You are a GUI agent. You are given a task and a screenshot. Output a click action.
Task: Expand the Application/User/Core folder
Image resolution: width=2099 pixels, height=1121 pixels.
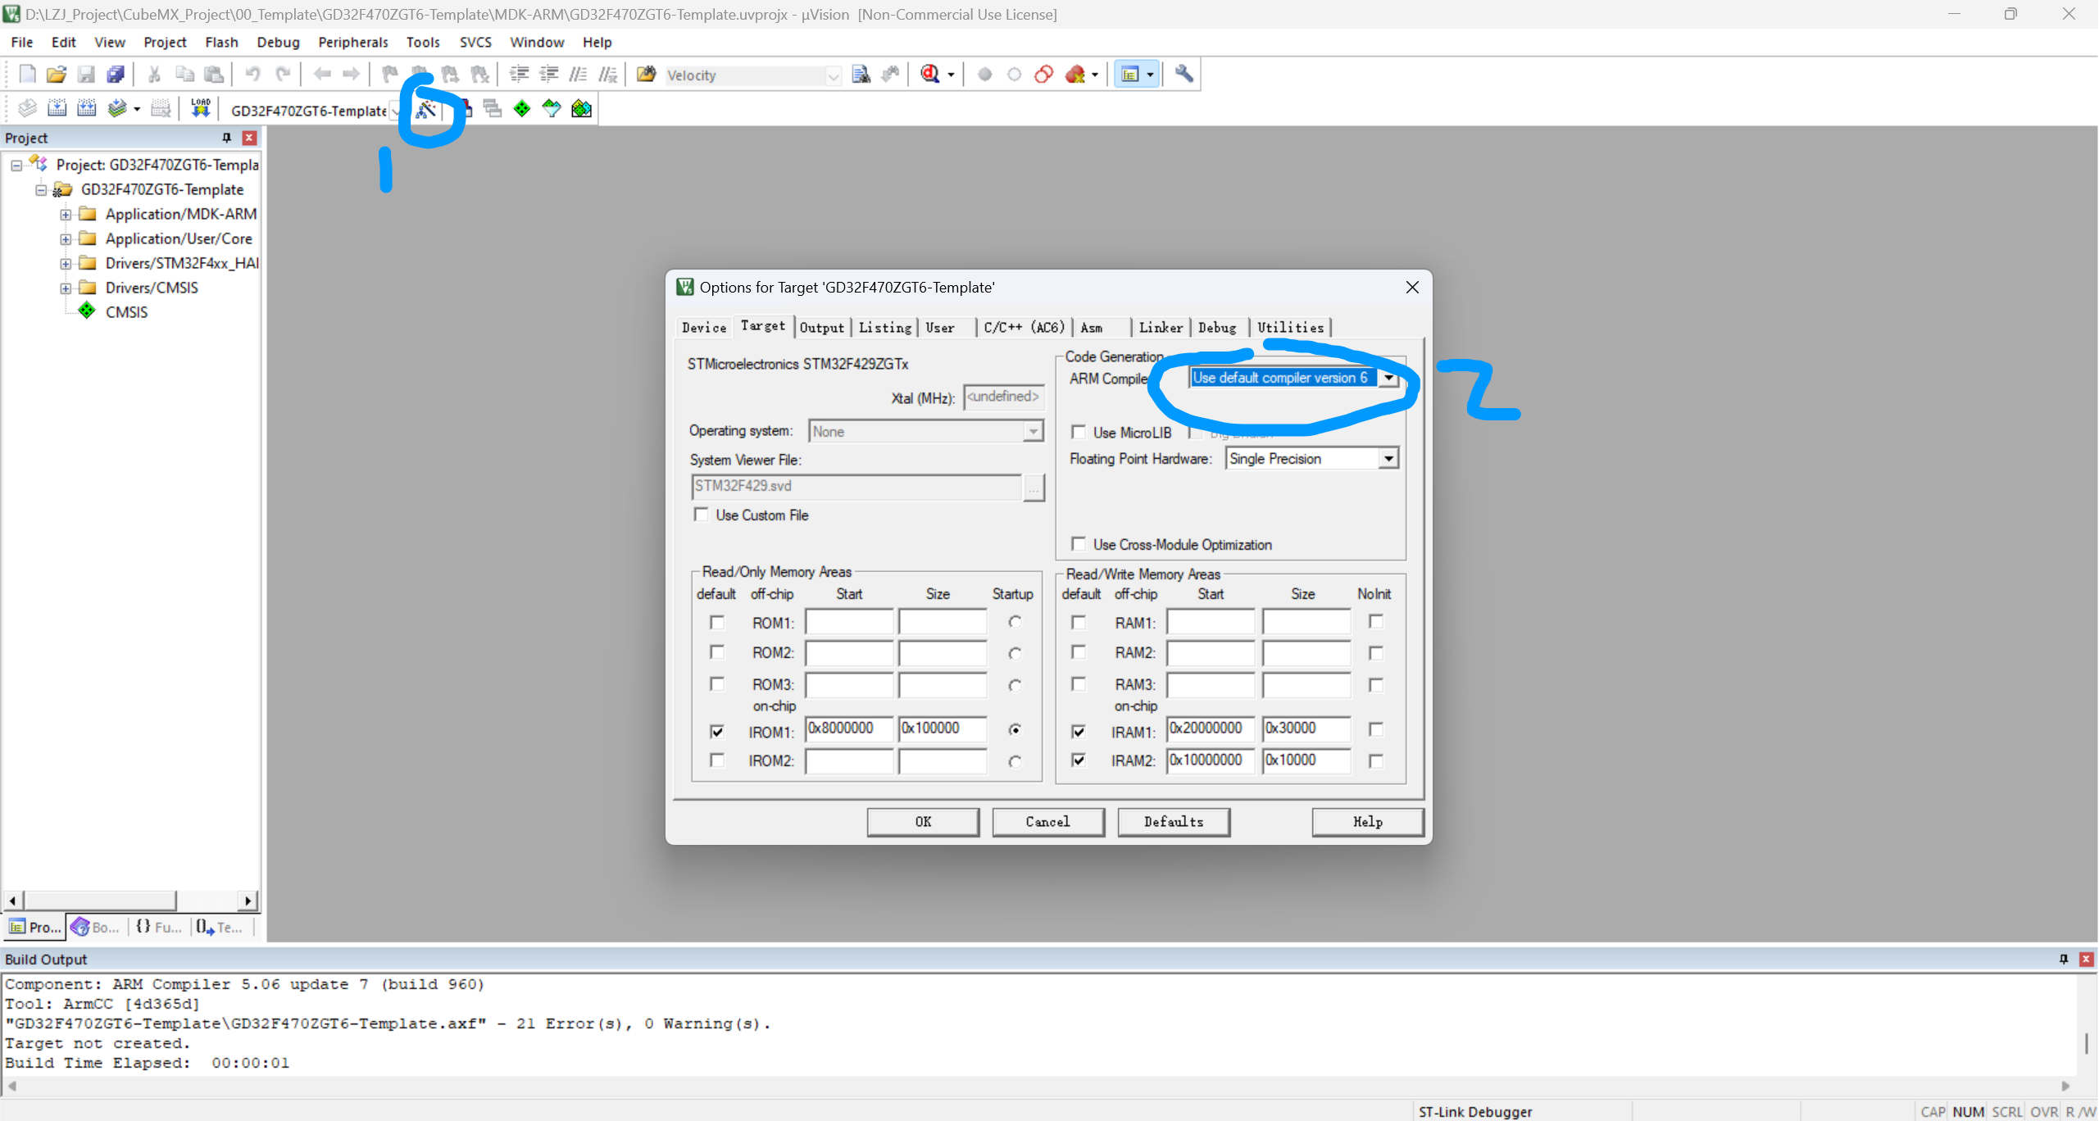[x=66, y=239]
